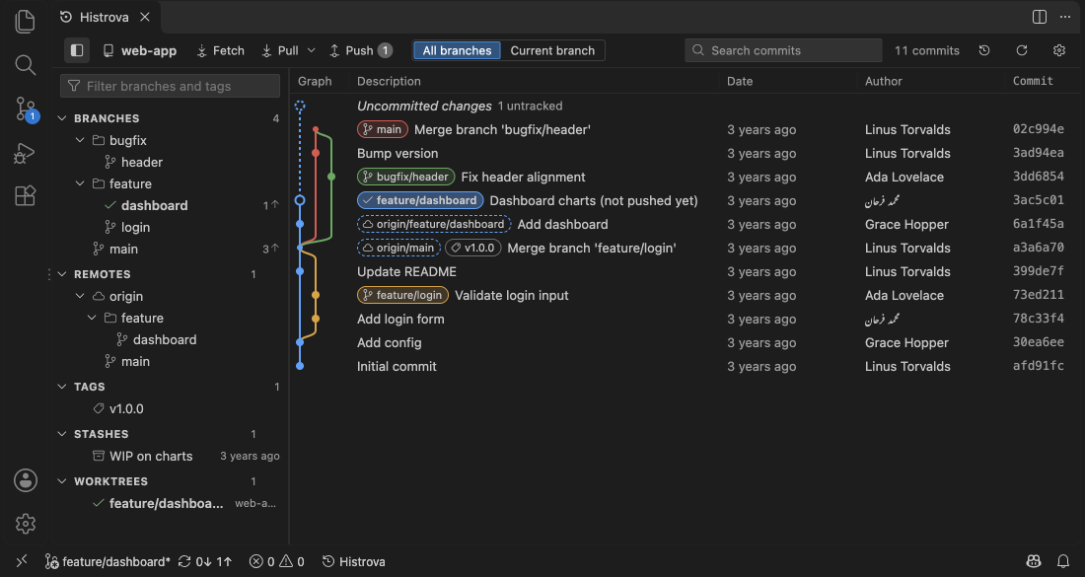
Task: Click the Description column header
Action: 389,81
